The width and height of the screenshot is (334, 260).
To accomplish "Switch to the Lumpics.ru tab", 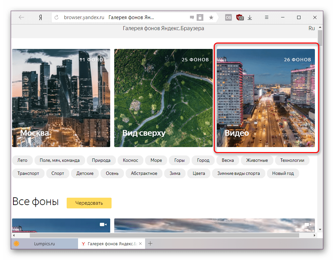I will [x=44, y=244].
